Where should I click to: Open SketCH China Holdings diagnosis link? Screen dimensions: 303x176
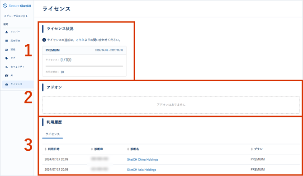tap(142, 159)
